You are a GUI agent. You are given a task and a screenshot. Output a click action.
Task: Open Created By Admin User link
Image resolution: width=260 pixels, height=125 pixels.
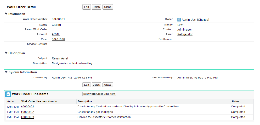click(59, 77)
